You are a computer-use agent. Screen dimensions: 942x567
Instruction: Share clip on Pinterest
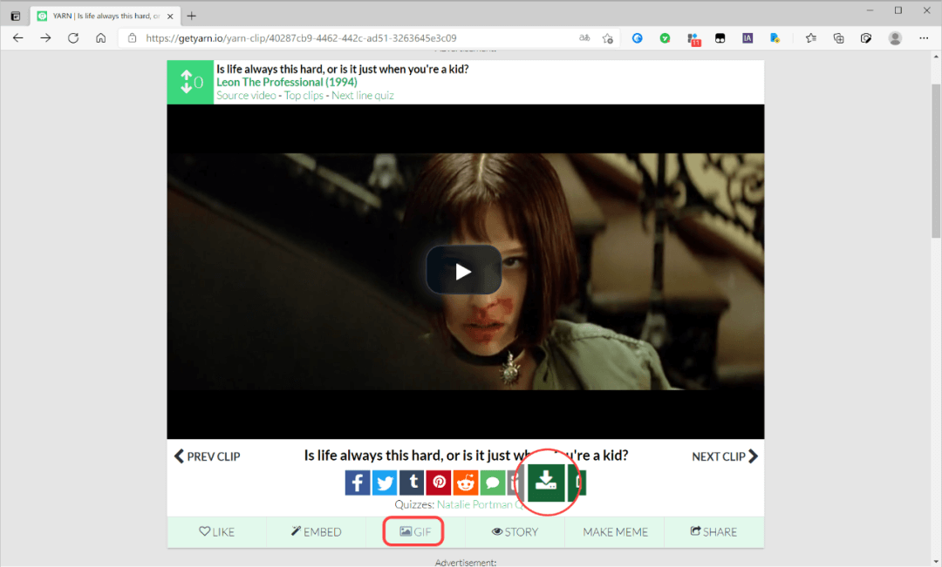pos(439,483)
